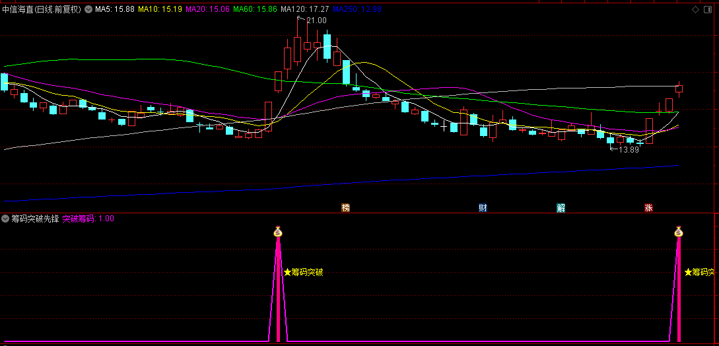The width and height of the screenshot is (719, 346).
Task: Click the MA120: 17.27 label
Action: tap(305, 9)
